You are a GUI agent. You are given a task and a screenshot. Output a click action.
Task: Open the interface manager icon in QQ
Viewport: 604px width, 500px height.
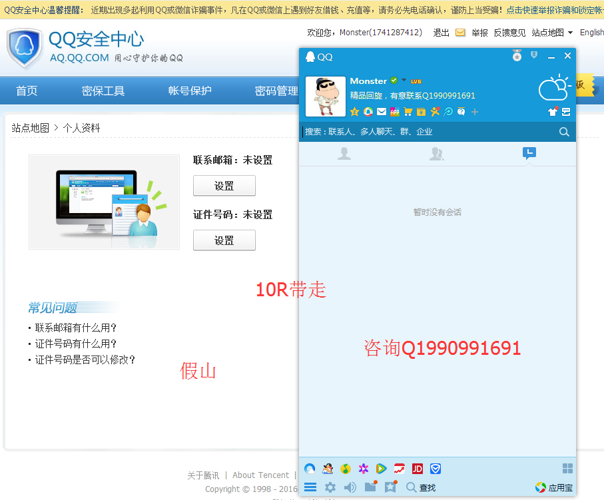[566, 112]
